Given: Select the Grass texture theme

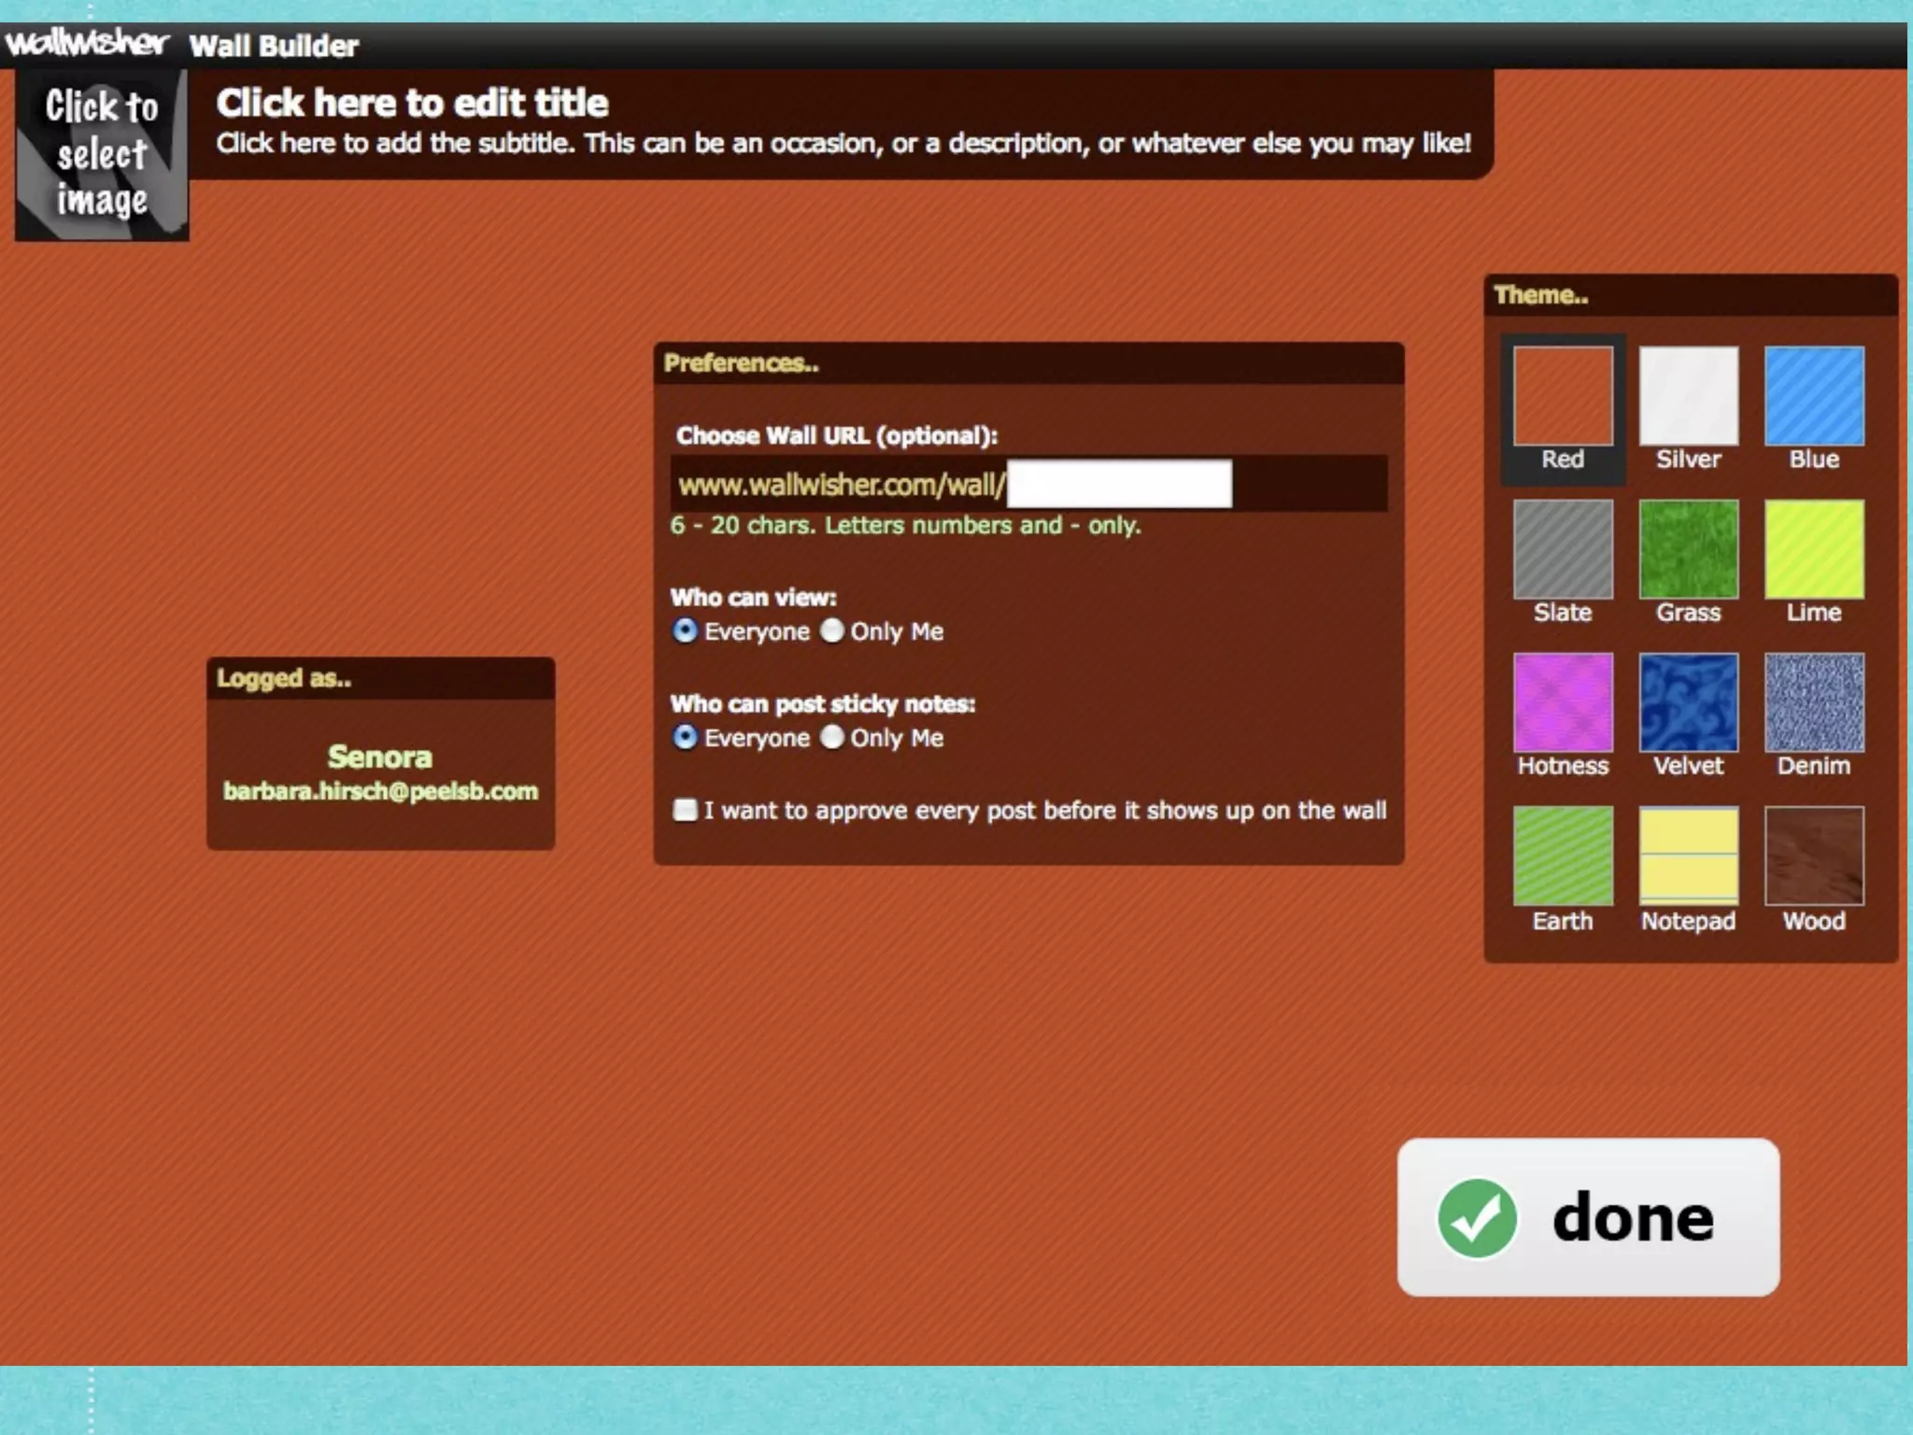Looking at the screenshot, I should click(x=1688, y=549).
